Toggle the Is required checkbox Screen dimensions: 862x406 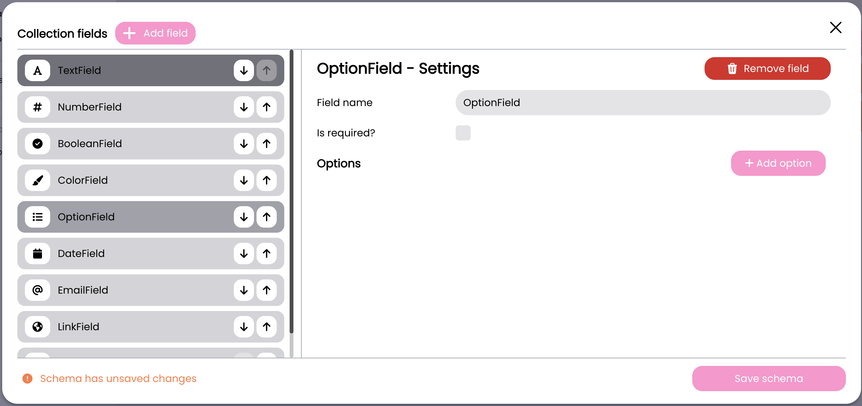coord(463,133)
